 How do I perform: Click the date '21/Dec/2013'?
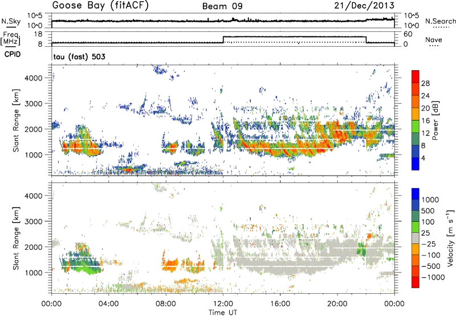364,5
